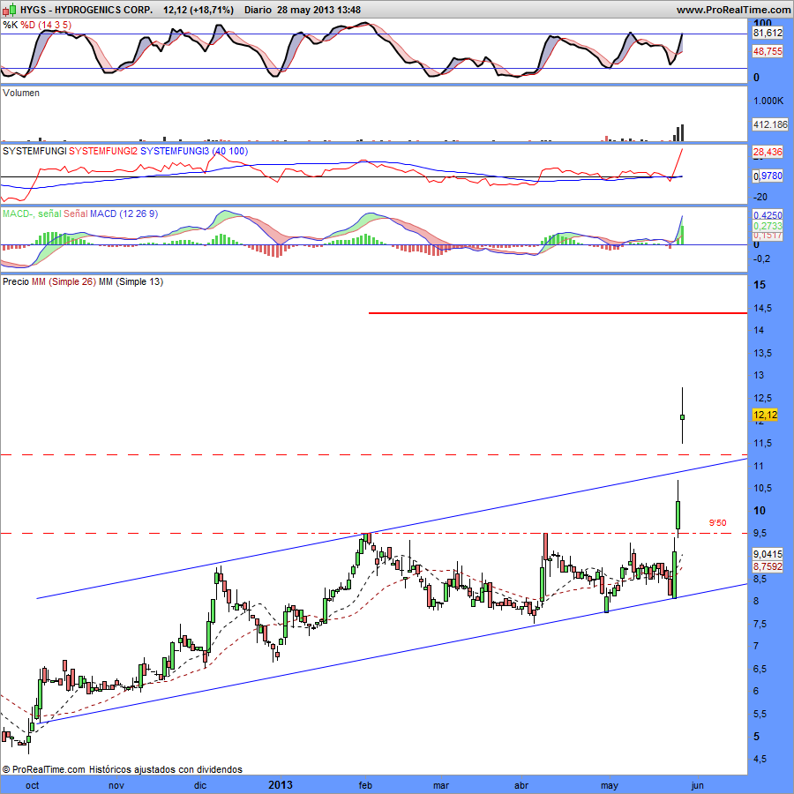794x794 pixels.
Task: Click the candlestick icon beside HYGS title
Action: (x=9, y=10)
